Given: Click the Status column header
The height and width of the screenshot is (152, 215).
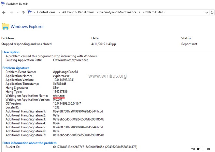Looking at the screenshot, I should [x=186, y=38].
